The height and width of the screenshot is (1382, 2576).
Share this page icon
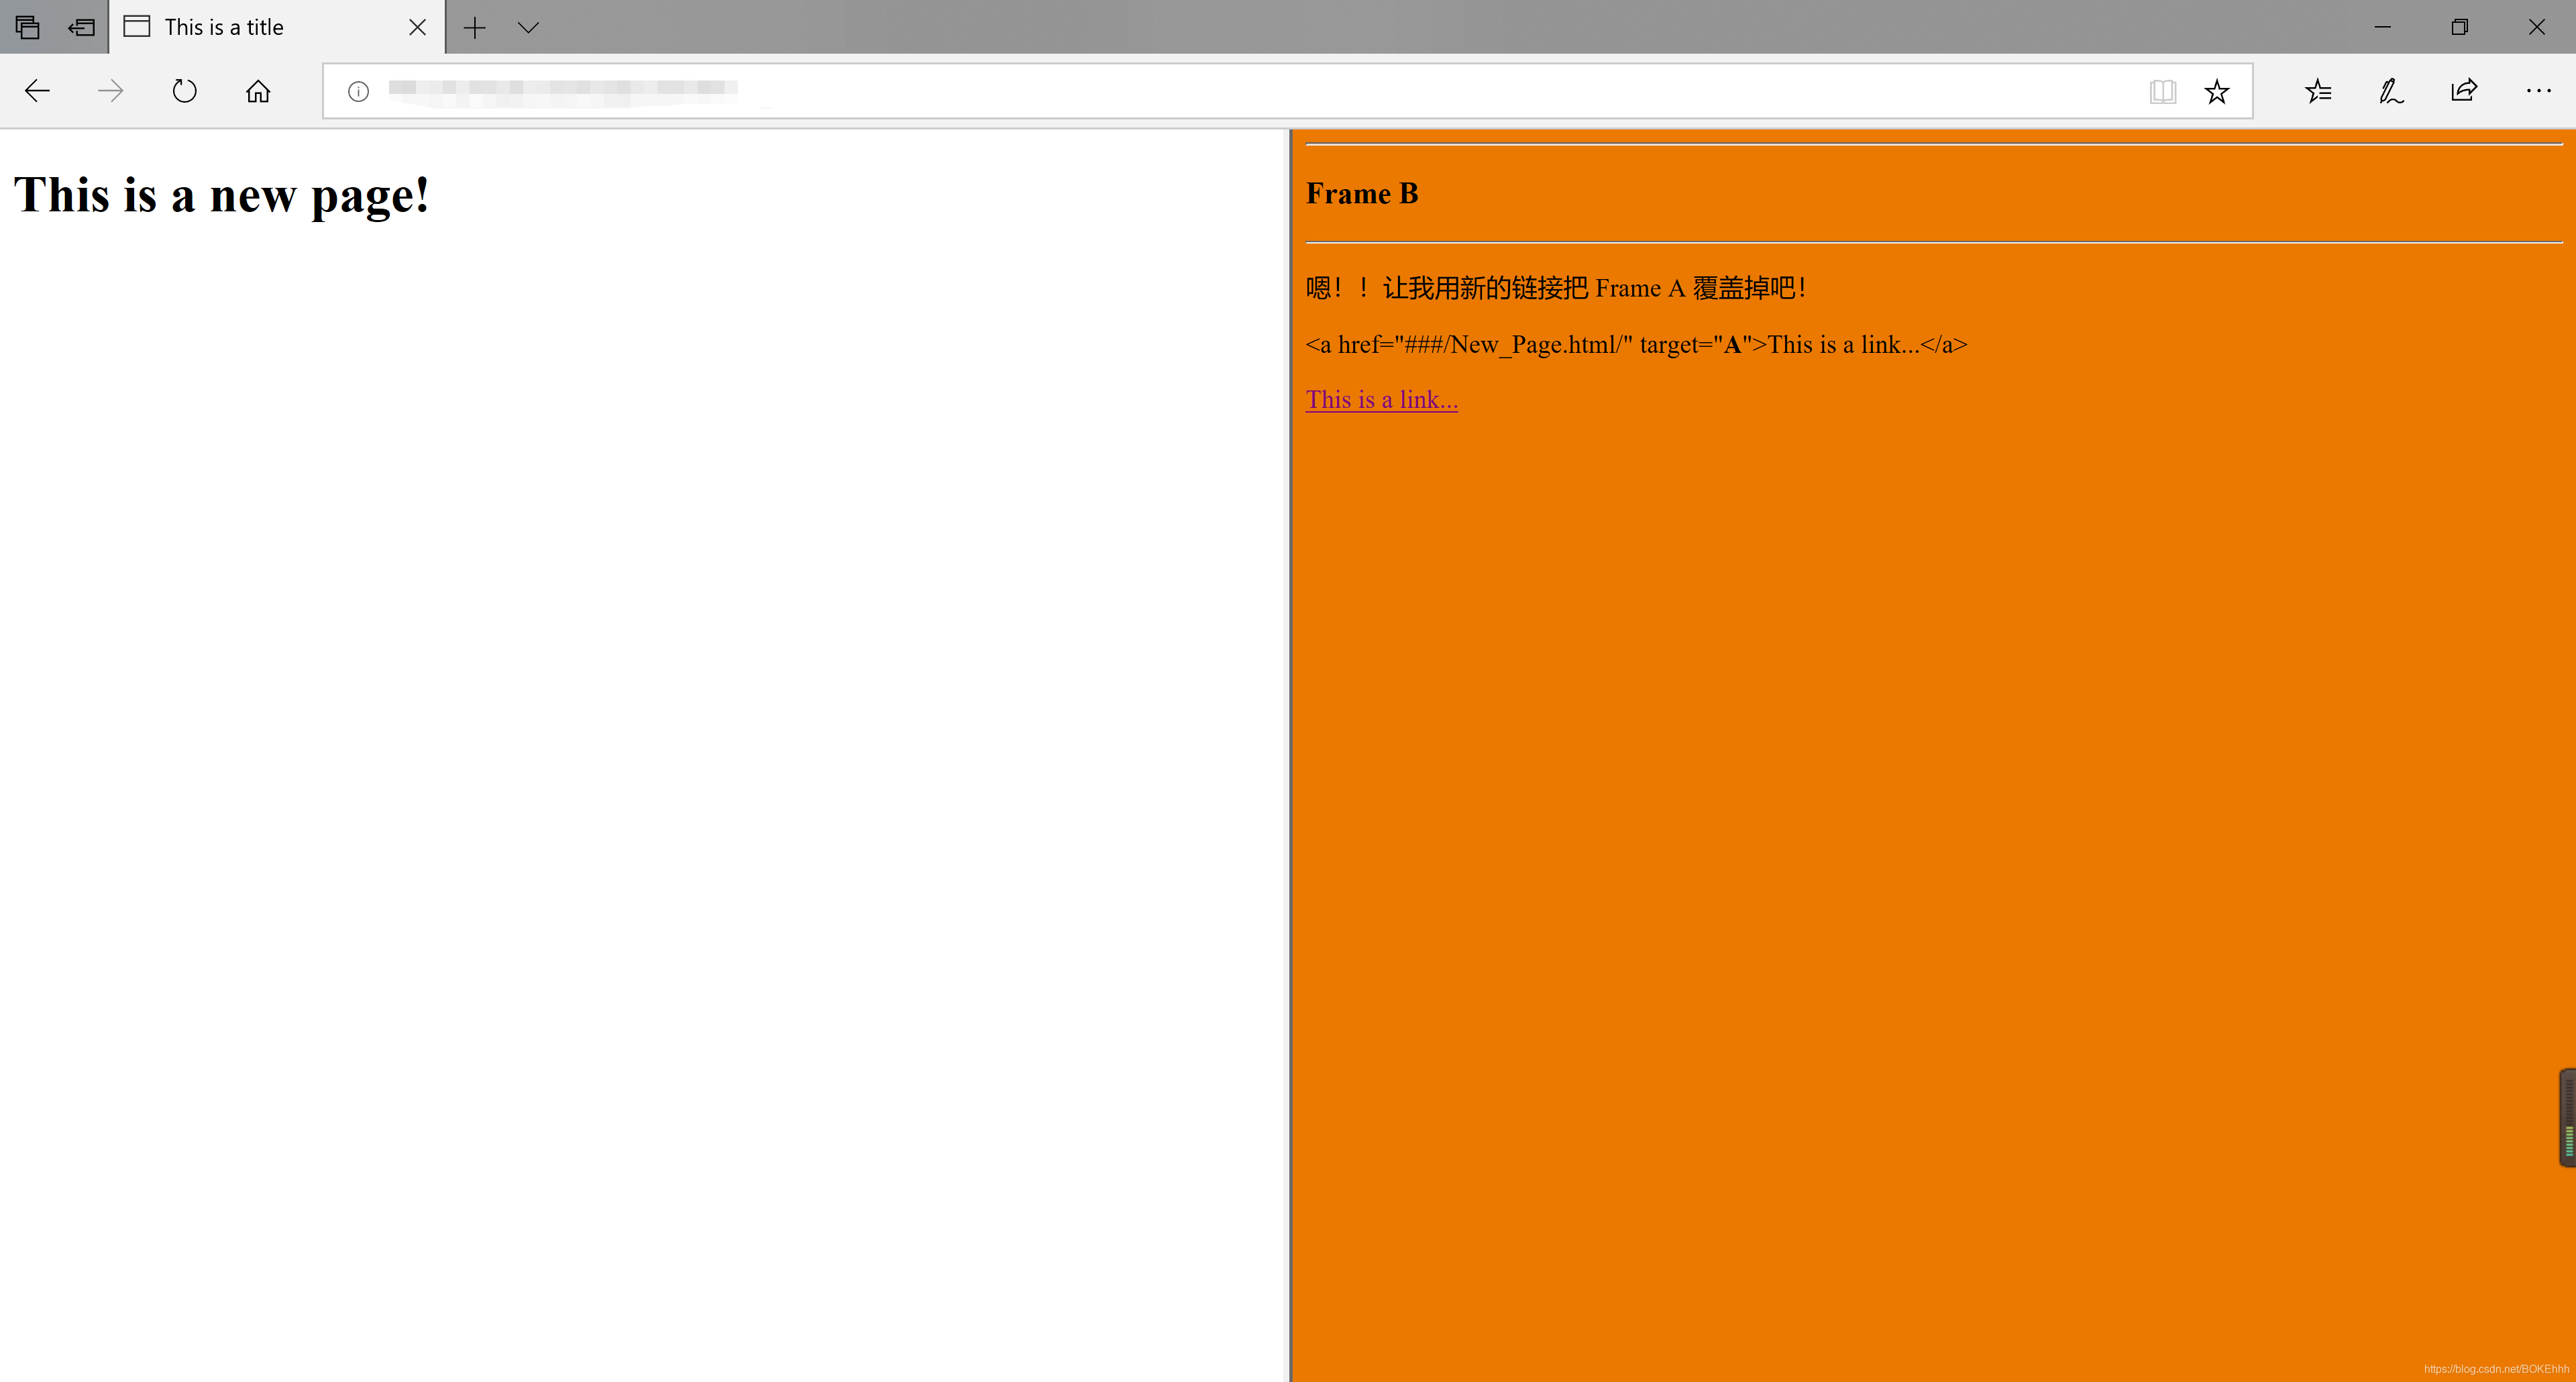click(2464, 91)
